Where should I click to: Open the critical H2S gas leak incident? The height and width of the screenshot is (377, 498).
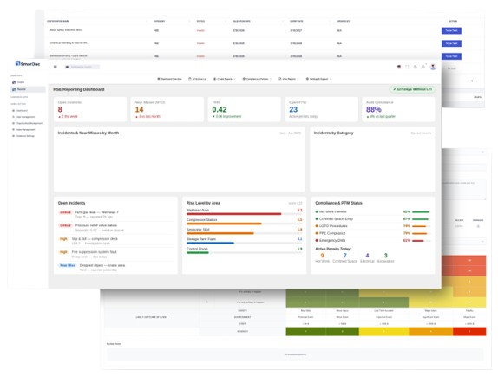pyautogui.click(x=115, y=215)
